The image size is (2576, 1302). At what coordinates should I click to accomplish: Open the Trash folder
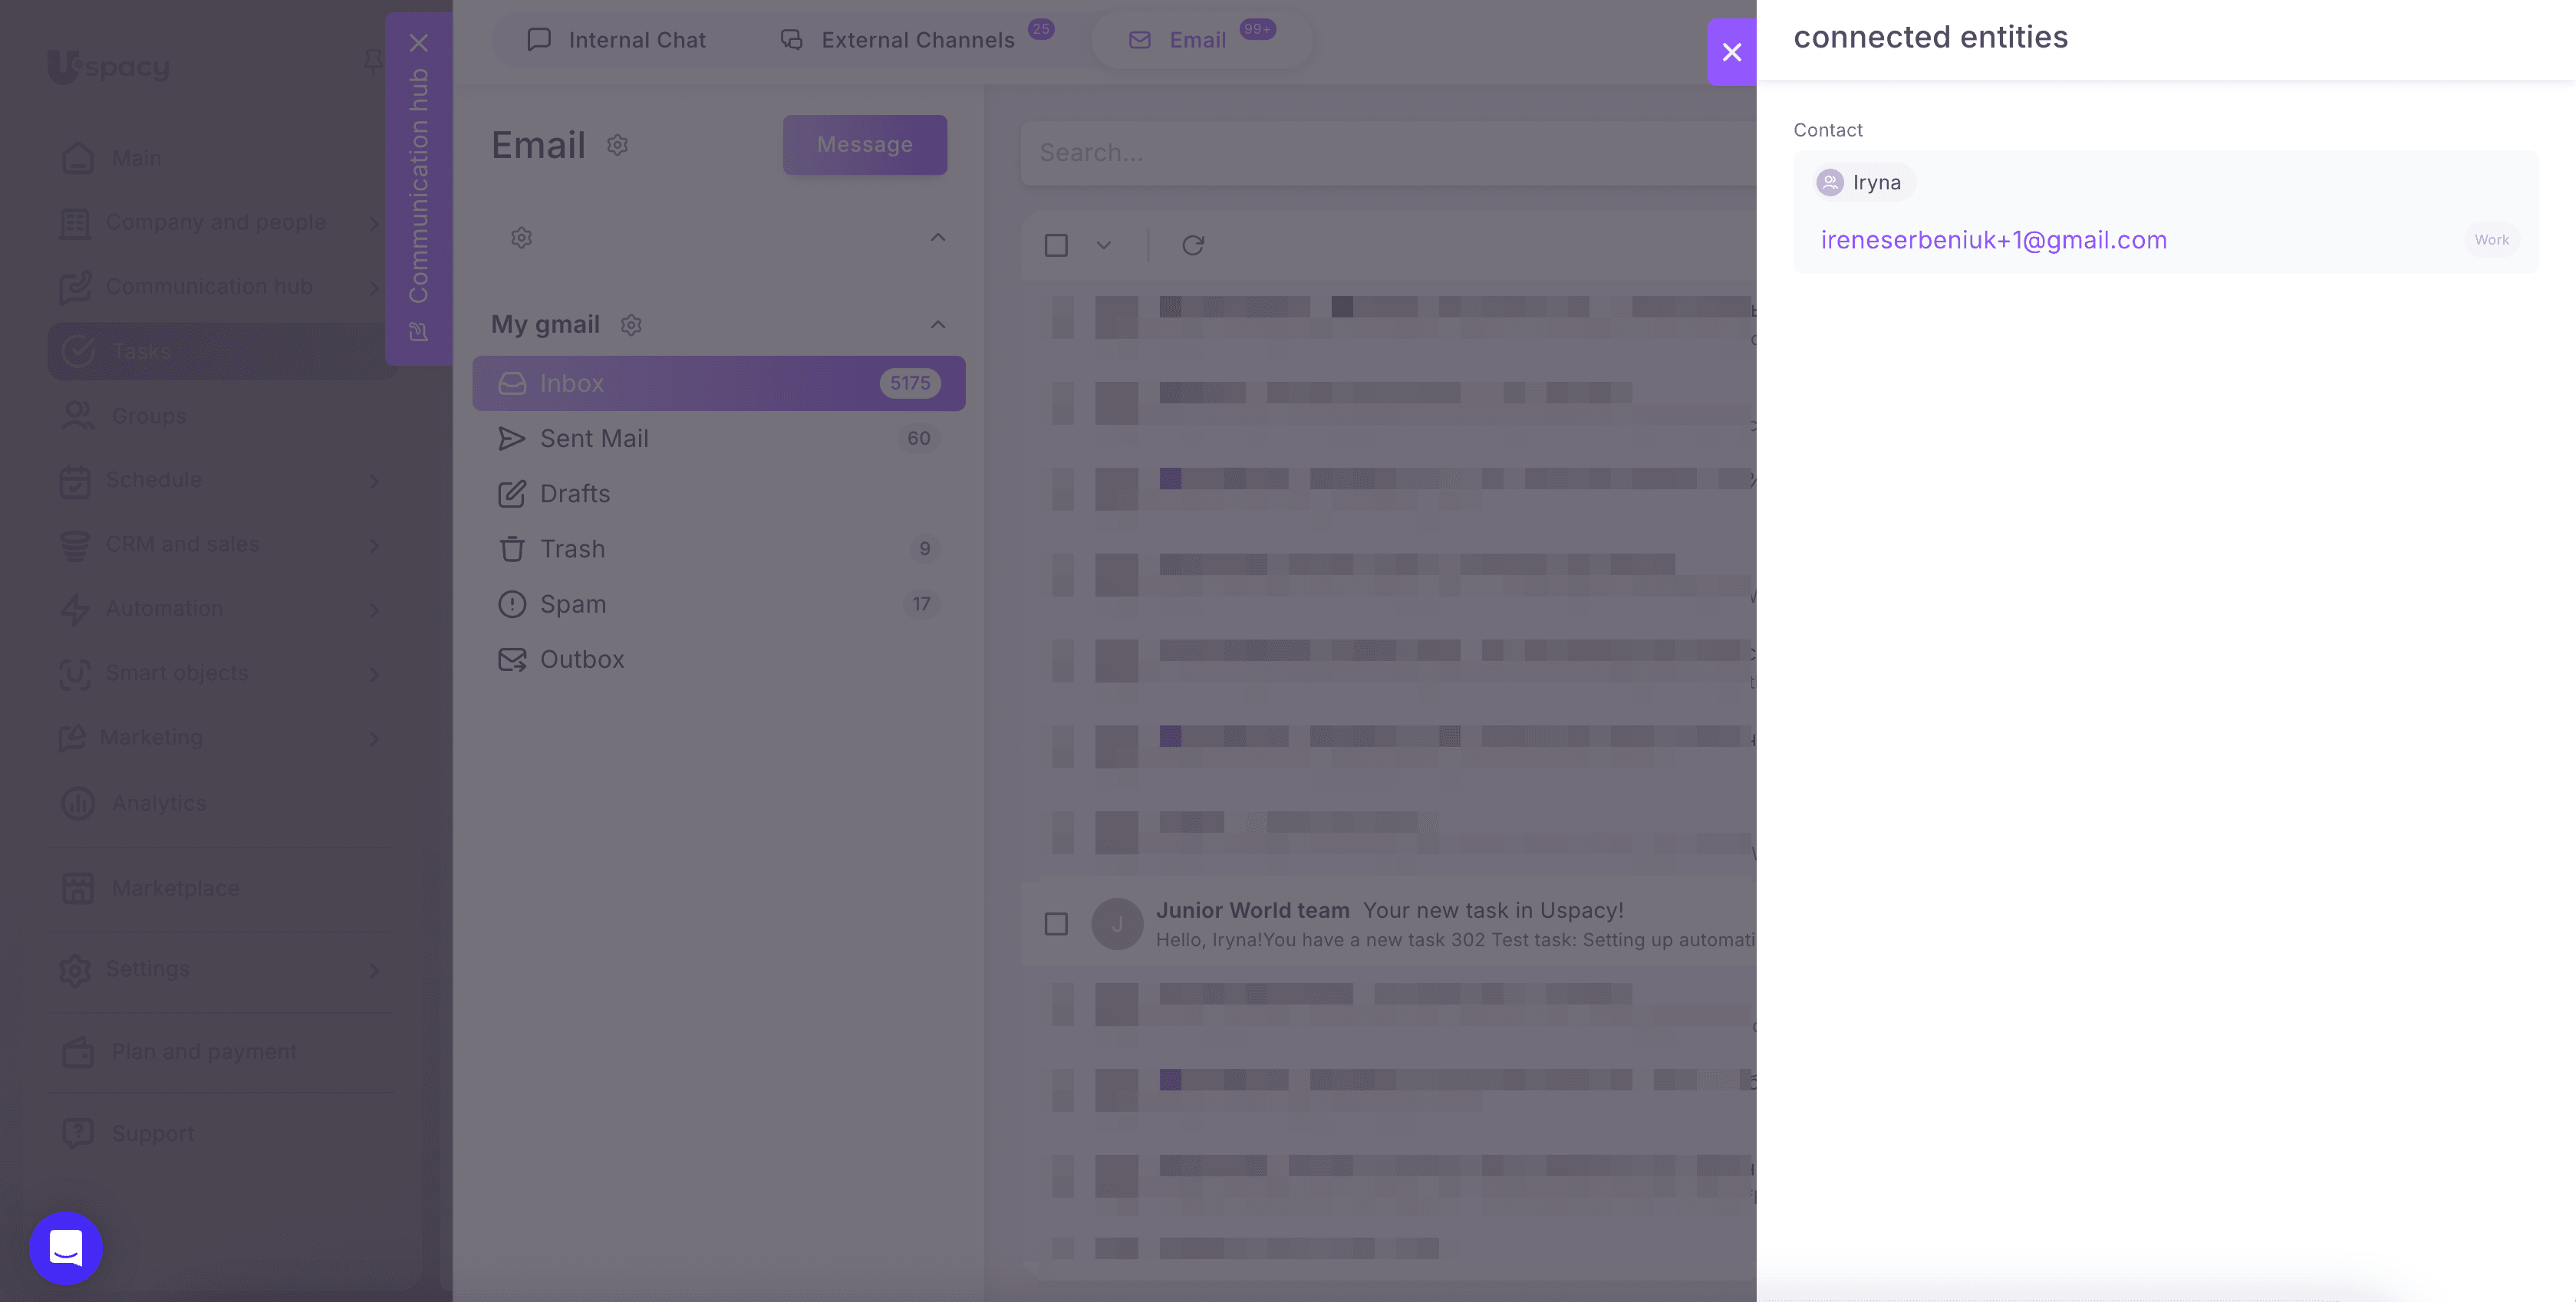(x=718, y=548)
